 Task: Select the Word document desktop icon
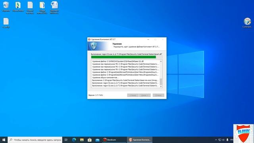click(54, 8)
